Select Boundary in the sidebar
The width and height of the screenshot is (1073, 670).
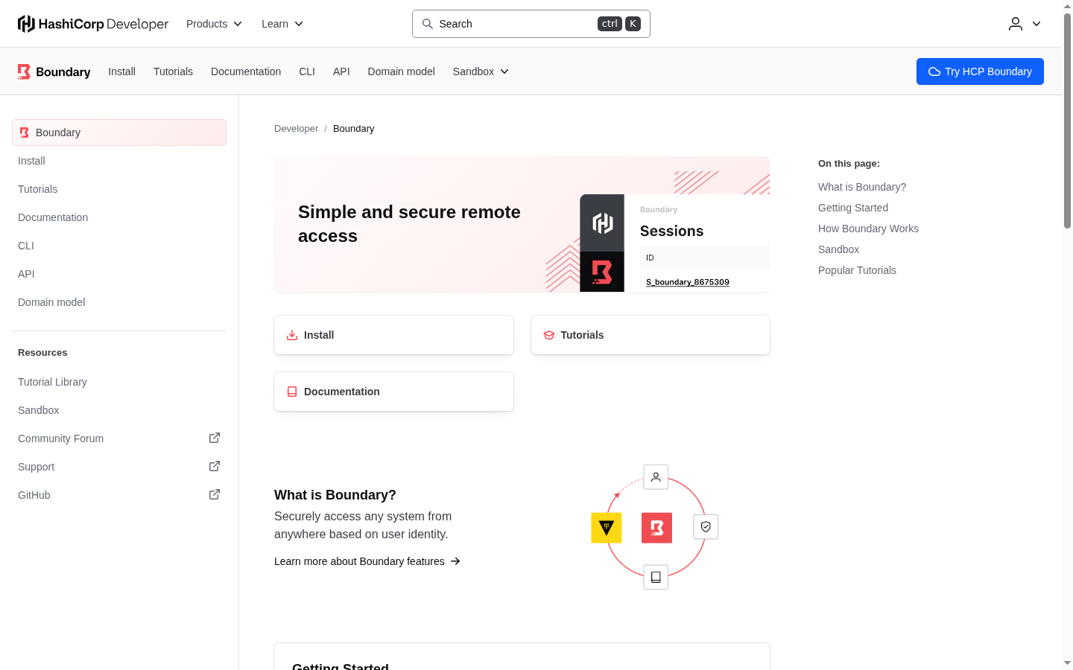pos(119,133)
